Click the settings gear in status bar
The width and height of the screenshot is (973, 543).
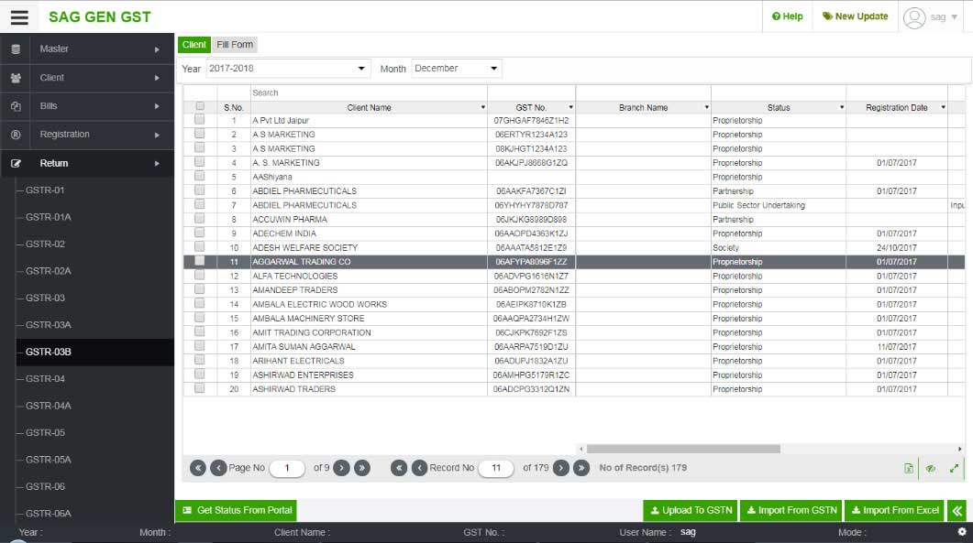click(961, 532)
